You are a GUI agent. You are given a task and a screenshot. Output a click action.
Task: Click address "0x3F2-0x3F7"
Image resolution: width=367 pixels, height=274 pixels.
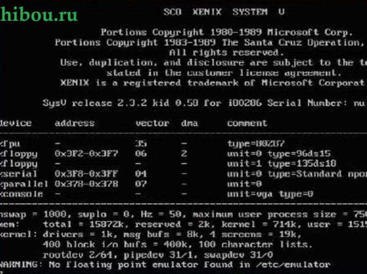[86, 154]
